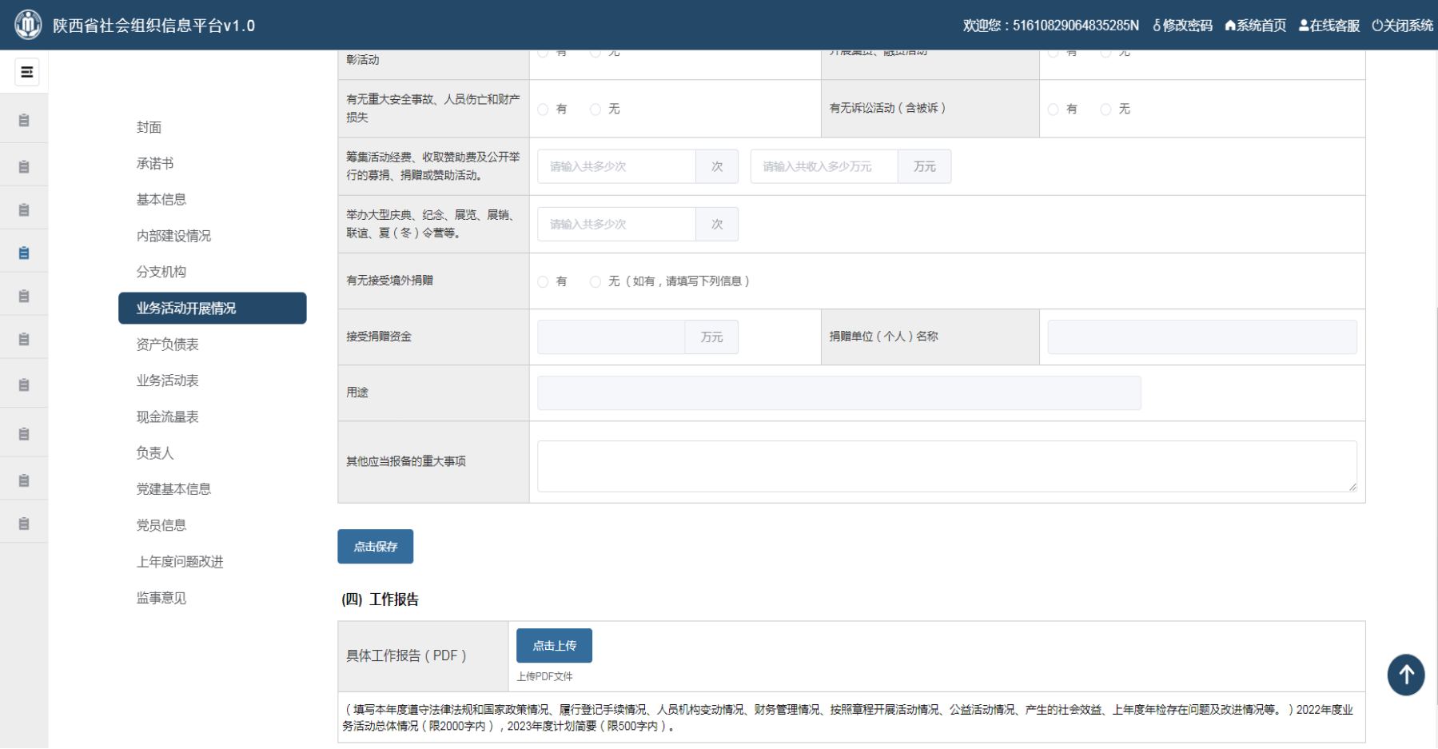
Task: Open 在线客服 online support
Action: click(1329, 26)
